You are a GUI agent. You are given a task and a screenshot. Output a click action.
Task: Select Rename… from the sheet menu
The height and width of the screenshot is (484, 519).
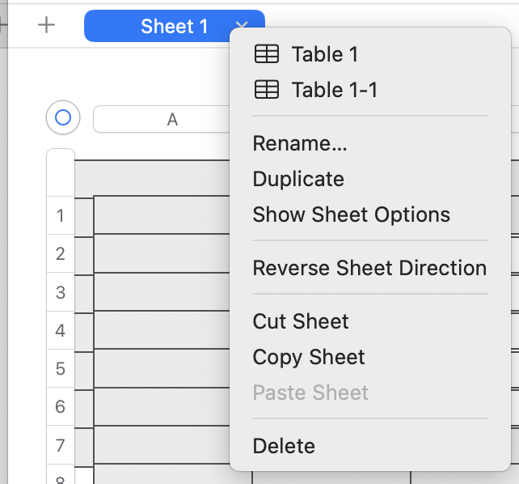(300, 143)
